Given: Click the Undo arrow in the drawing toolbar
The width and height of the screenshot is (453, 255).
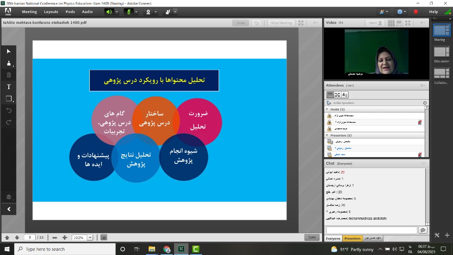Looking at the screenshot, I should click(8, 110).
